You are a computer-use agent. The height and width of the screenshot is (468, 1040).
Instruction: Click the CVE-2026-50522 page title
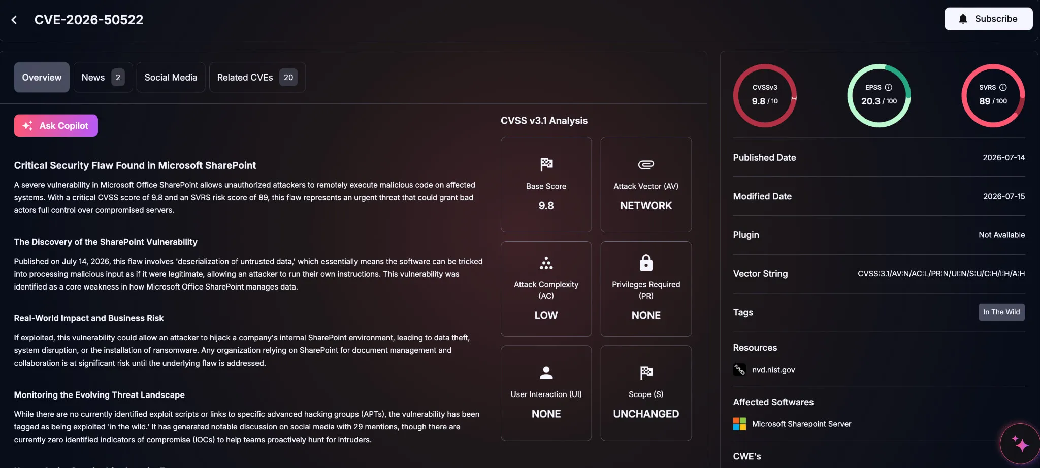[x=89, y=20]
